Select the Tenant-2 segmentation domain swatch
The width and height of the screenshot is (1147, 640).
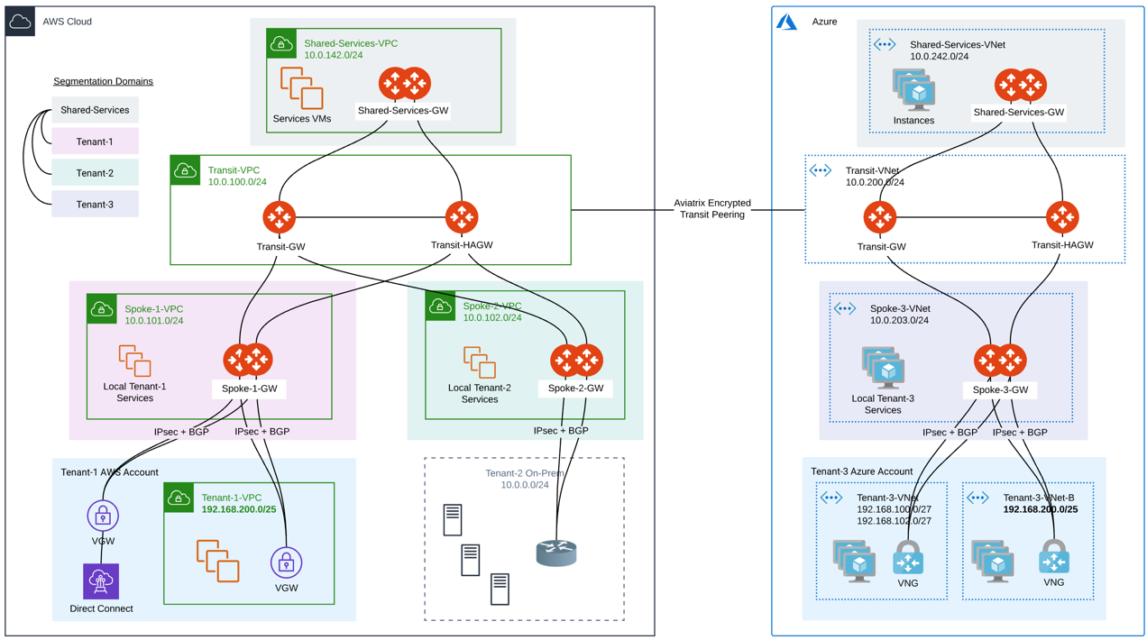point(95,173)
